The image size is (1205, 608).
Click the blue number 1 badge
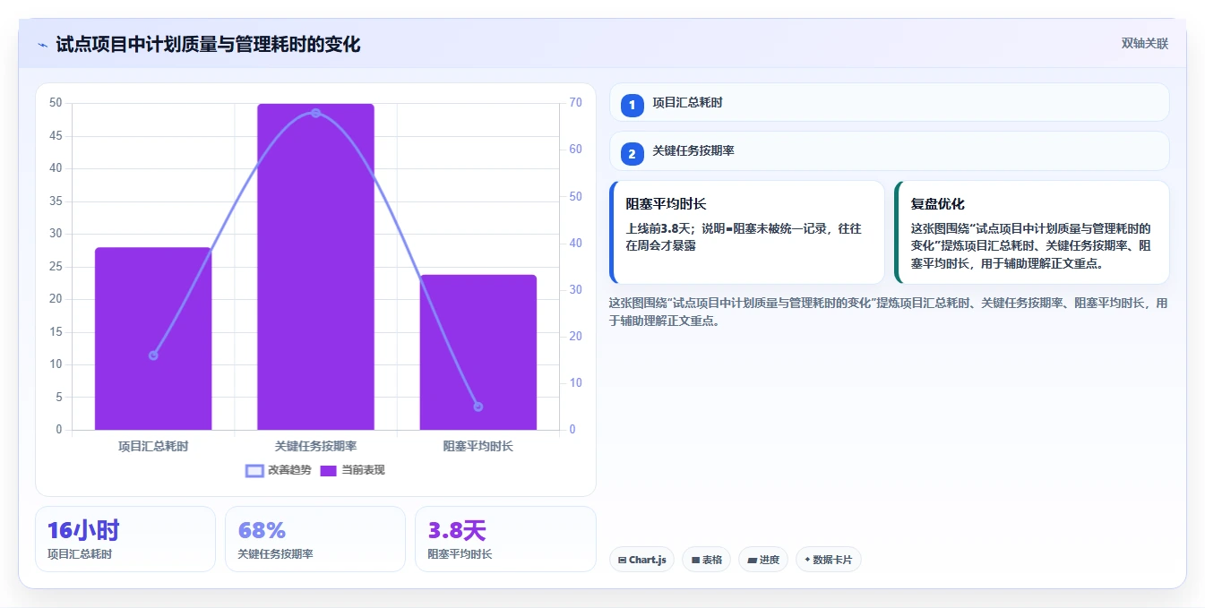point(633,105)
